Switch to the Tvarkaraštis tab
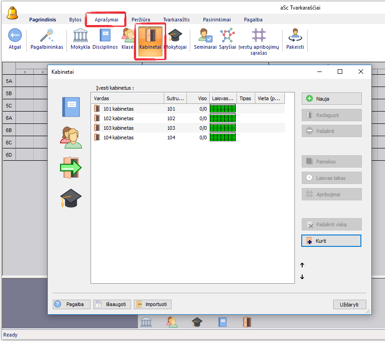The width and height of the screenshot is (385, 342). (177, 20)
